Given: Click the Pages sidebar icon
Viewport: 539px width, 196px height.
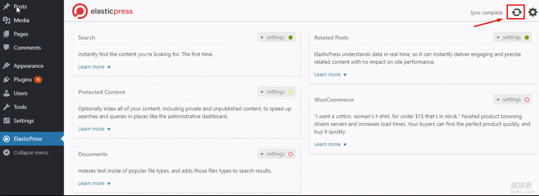Looking at the screenshot, I should click(6, 34).
